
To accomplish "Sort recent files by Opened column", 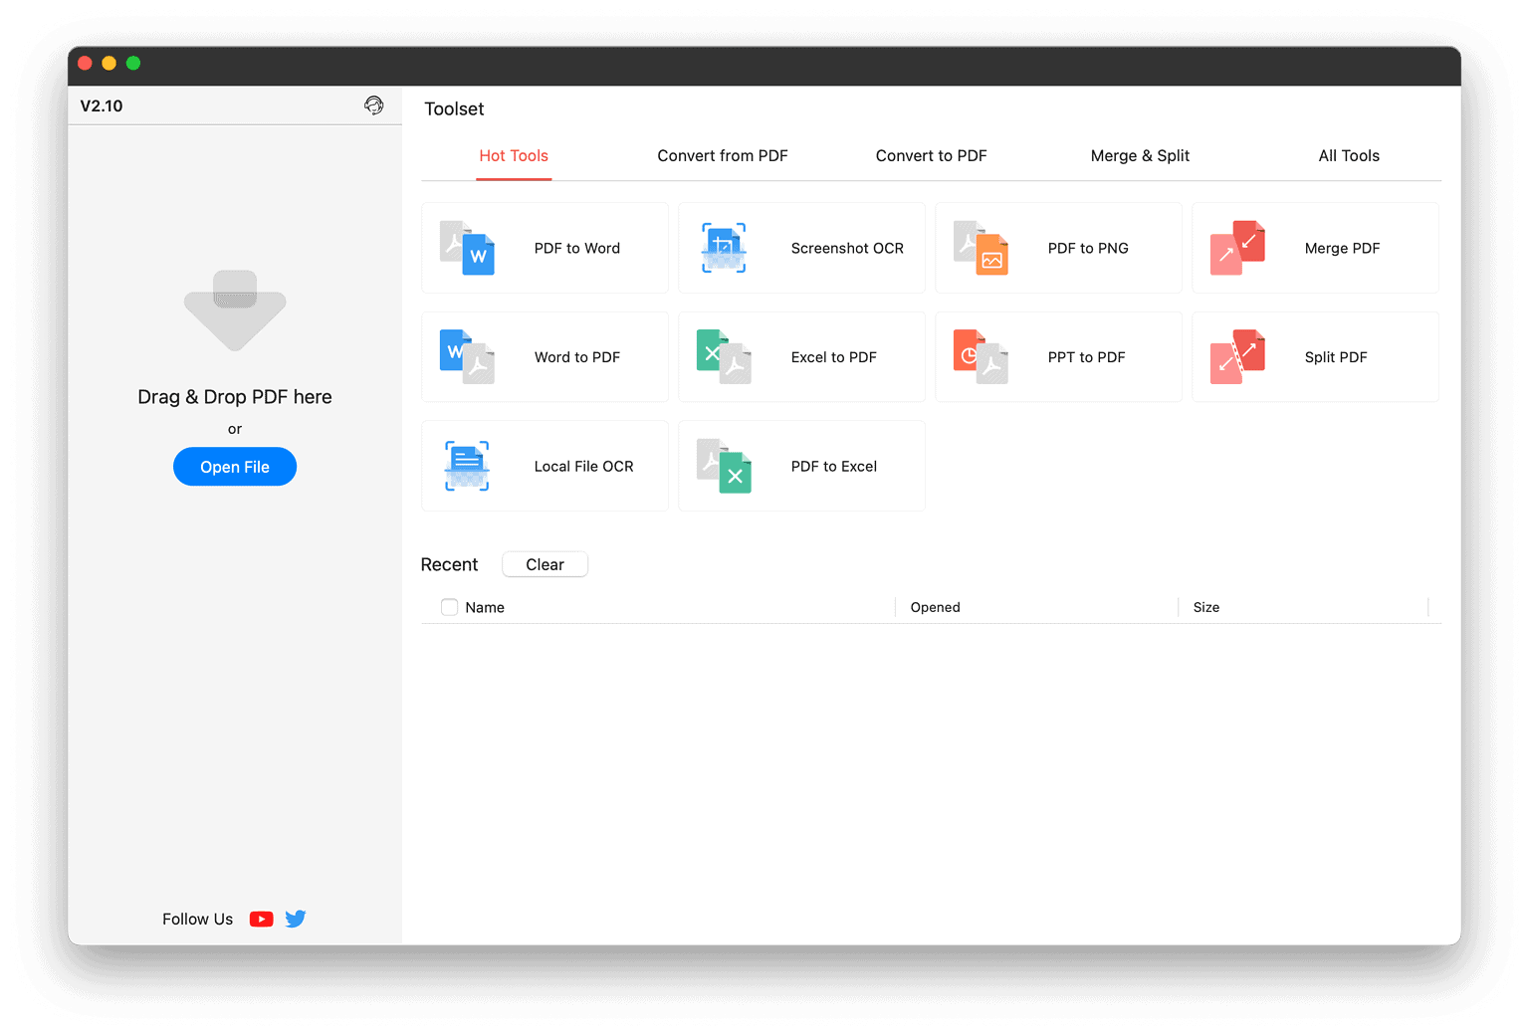I will (x=934, y=606).
